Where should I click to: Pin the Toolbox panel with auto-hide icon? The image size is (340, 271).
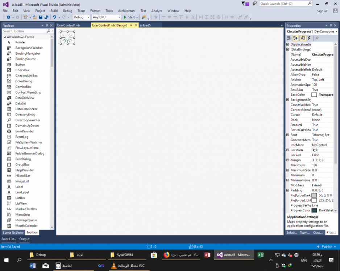pyautogui.click(x=47, y=26)
